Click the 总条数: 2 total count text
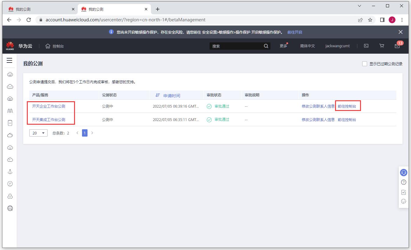This screenshot has width=411, height=250. (61, 133)
